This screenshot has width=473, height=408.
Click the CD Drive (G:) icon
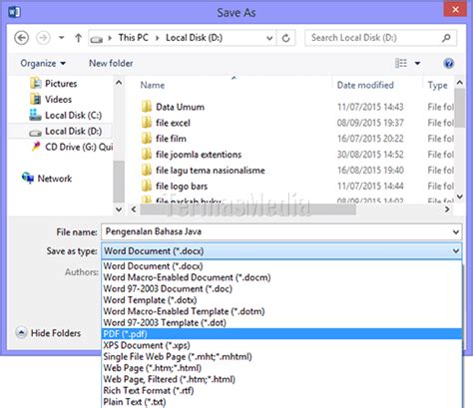coord(36,147)
